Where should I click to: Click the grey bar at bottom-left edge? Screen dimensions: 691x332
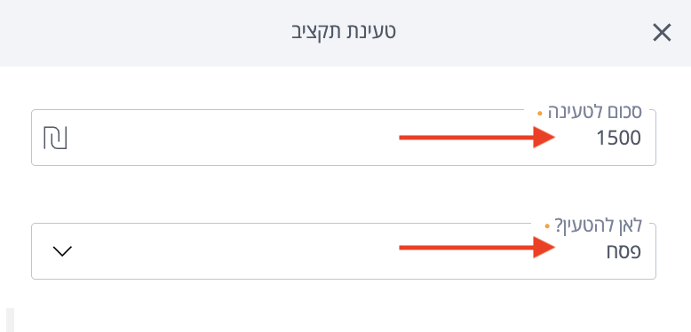click(x=10, y=320)
